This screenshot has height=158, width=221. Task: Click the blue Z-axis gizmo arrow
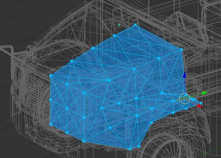[185, 75]
